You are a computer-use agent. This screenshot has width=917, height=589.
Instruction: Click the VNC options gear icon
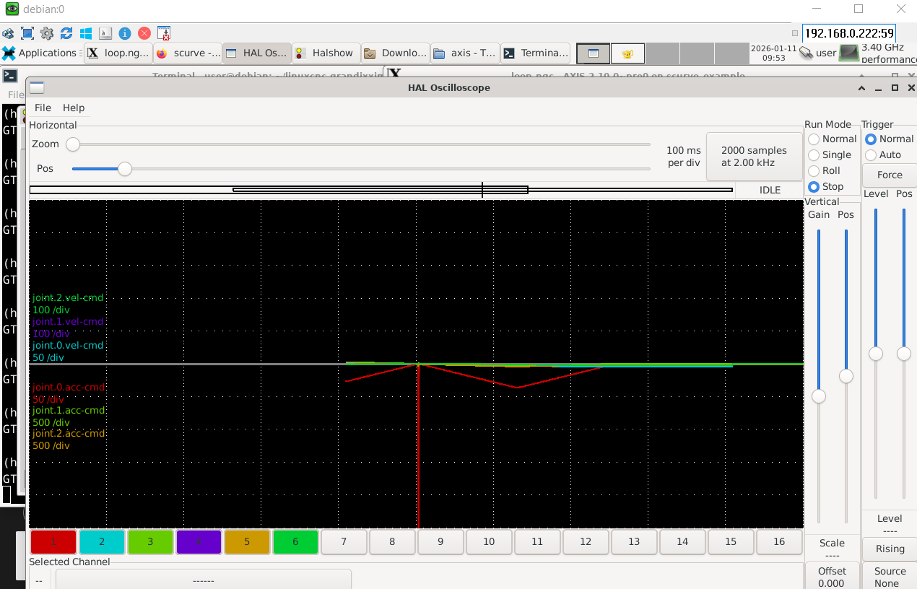click(47, 33)
